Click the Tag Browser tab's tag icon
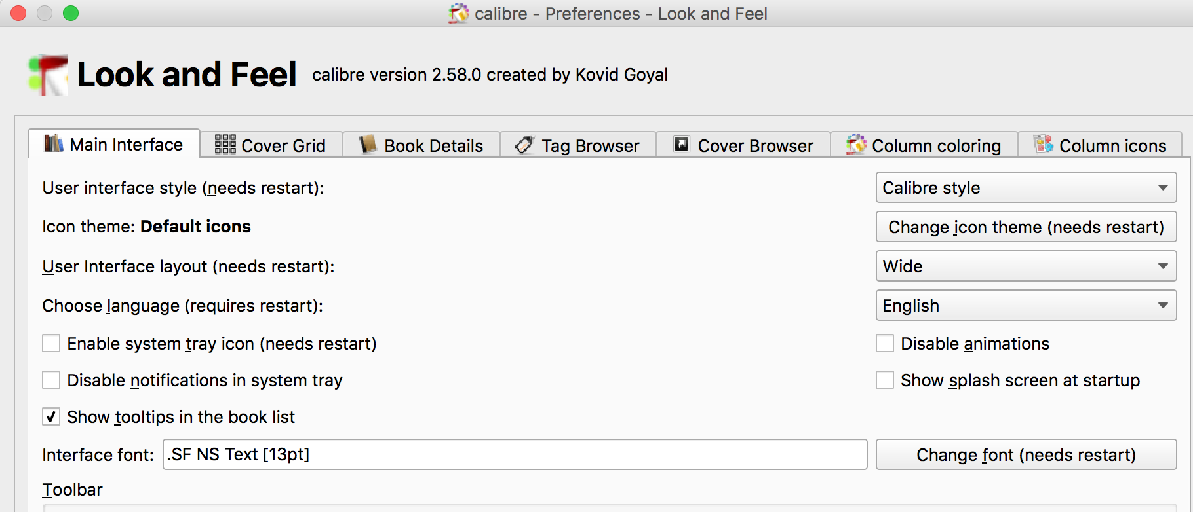 click(x=524, y=145)
